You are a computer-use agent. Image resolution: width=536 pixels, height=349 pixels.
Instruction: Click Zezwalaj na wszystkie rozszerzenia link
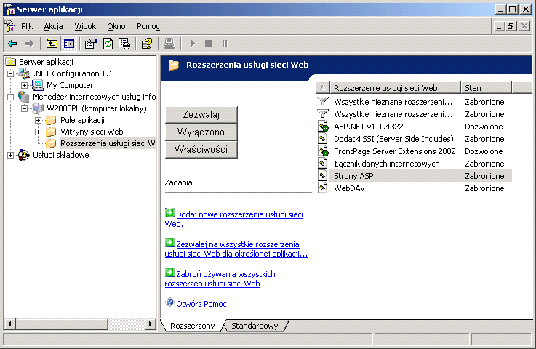236,249
